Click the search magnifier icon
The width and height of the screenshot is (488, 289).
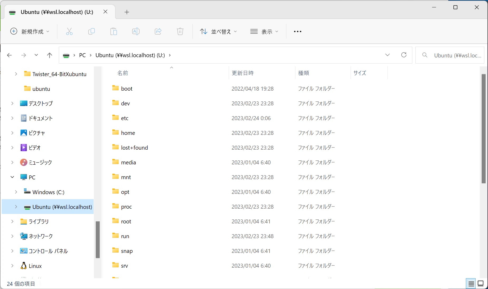pos(425,55)
